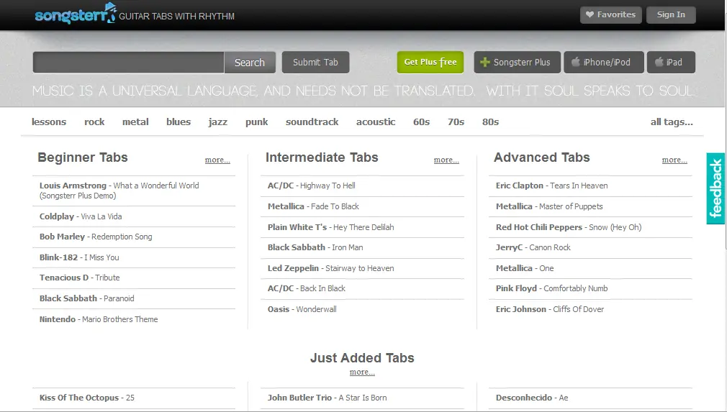Select the 60s tag
This screenshot has width=727, height=412.
(422, 122)
